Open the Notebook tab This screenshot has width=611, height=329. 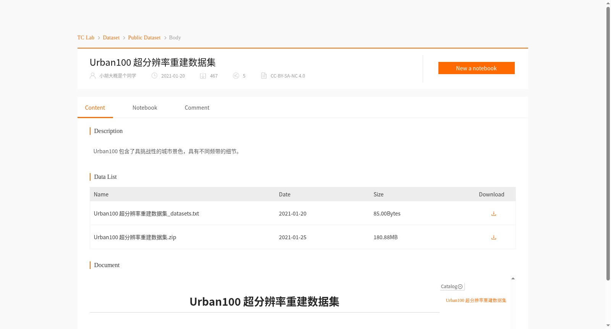coord(145,108)
